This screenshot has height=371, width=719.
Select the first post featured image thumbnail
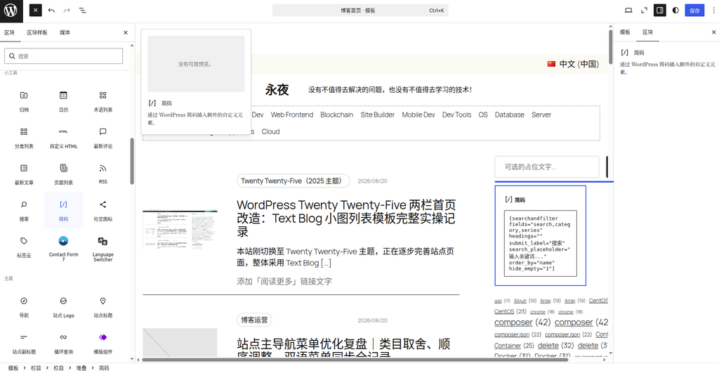click(x=180, y=230)
